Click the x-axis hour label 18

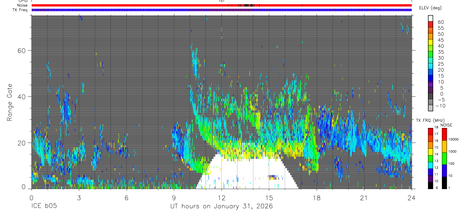(317, 197)
